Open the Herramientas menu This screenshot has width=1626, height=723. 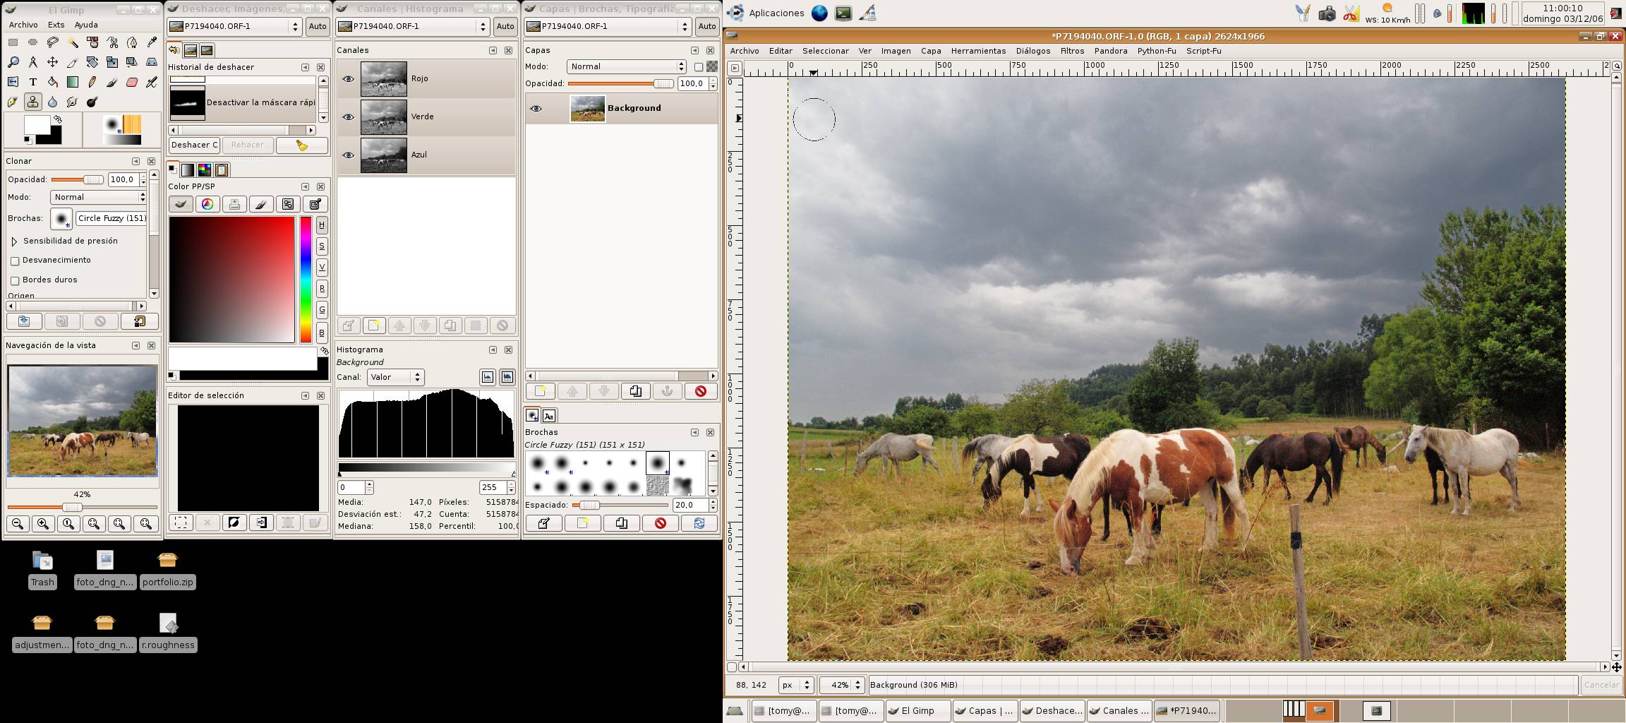(x=978, y=51)
